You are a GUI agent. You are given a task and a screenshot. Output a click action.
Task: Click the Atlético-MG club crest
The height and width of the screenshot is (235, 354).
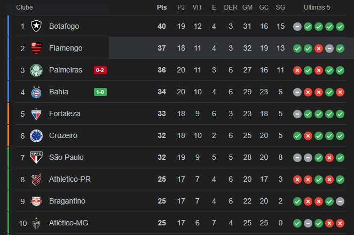click(x=36, y=223)
